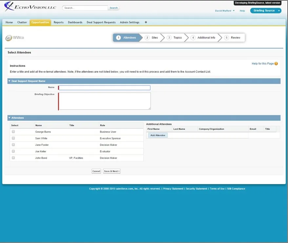This screenshot has width=288, height=243.
Task: Select the George Burns checkbox
Action: 13,132
